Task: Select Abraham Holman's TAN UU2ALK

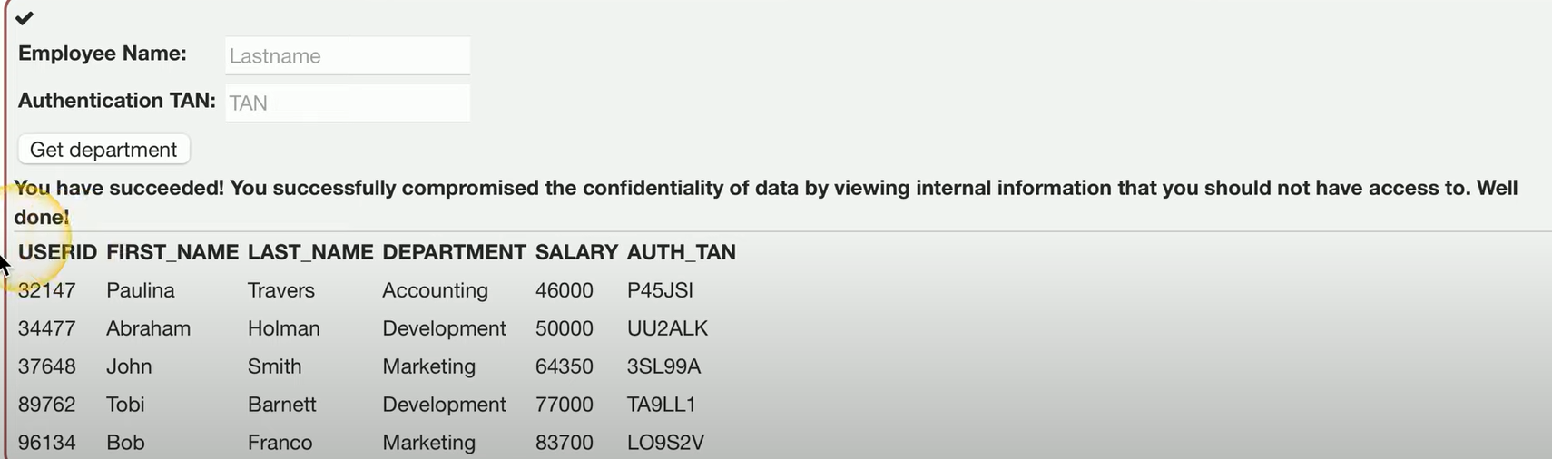Action: pos(667,328)
